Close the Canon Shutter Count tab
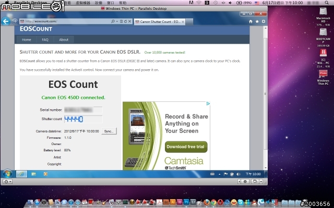 [x=183, y=22]
